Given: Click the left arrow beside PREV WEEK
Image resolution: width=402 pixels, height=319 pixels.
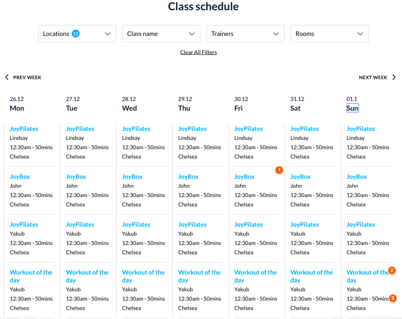Looking at the screenshot, I should [x=7, y=78].
